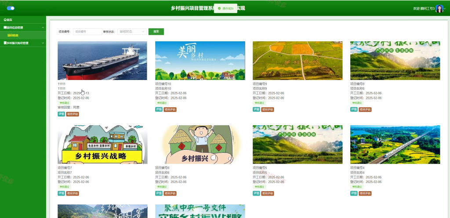Click the 项目名称7 text
The image size is (450, 218).
[65, 173]
